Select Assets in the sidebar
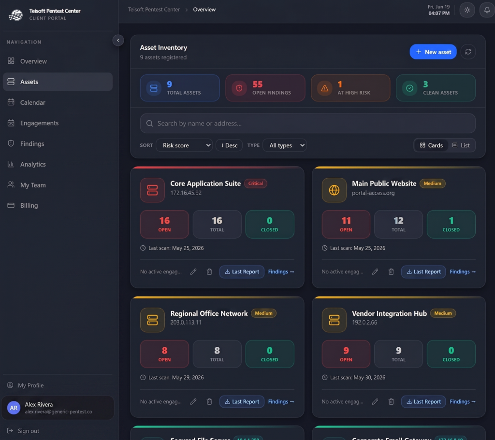 click(58, 82)
